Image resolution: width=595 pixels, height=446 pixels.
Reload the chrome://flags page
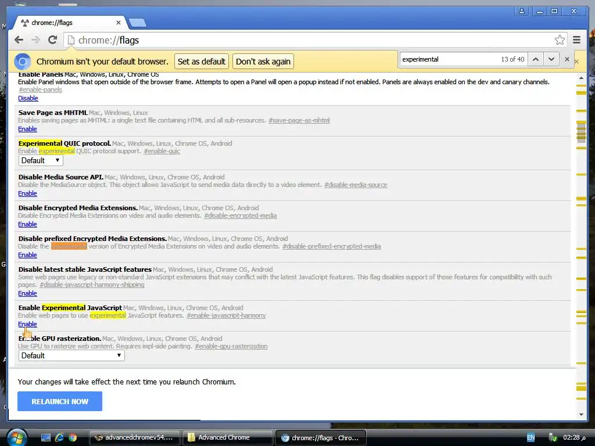coord(52,40)
